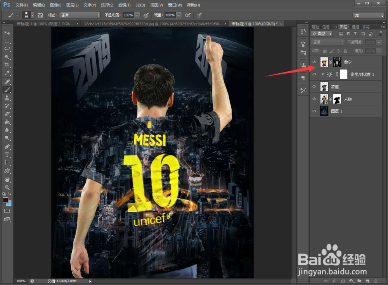Image resolution: width=388 pixels, height=285 pixels.
Task: Click the 数字 layer mask thumbnail
Action: point(337,62)
